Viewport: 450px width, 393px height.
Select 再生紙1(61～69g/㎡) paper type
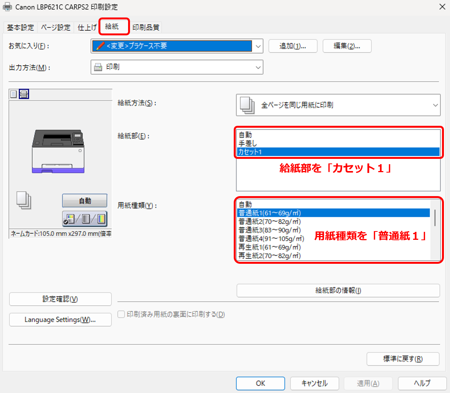333,247
